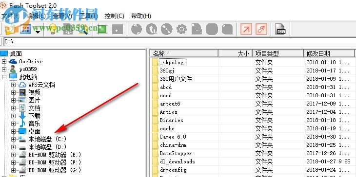The image size is (356, 177).
Task: Sort by the 名称 column header
Action: point(184,53)
